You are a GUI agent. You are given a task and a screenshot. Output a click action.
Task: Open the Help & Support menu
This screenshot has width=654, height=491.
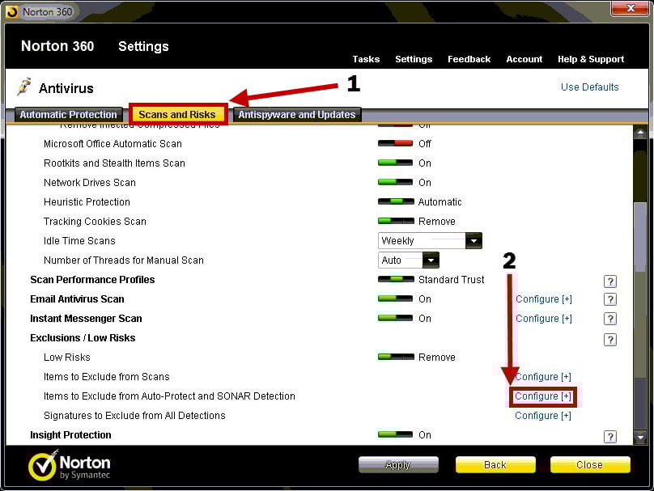click(591, 59)
